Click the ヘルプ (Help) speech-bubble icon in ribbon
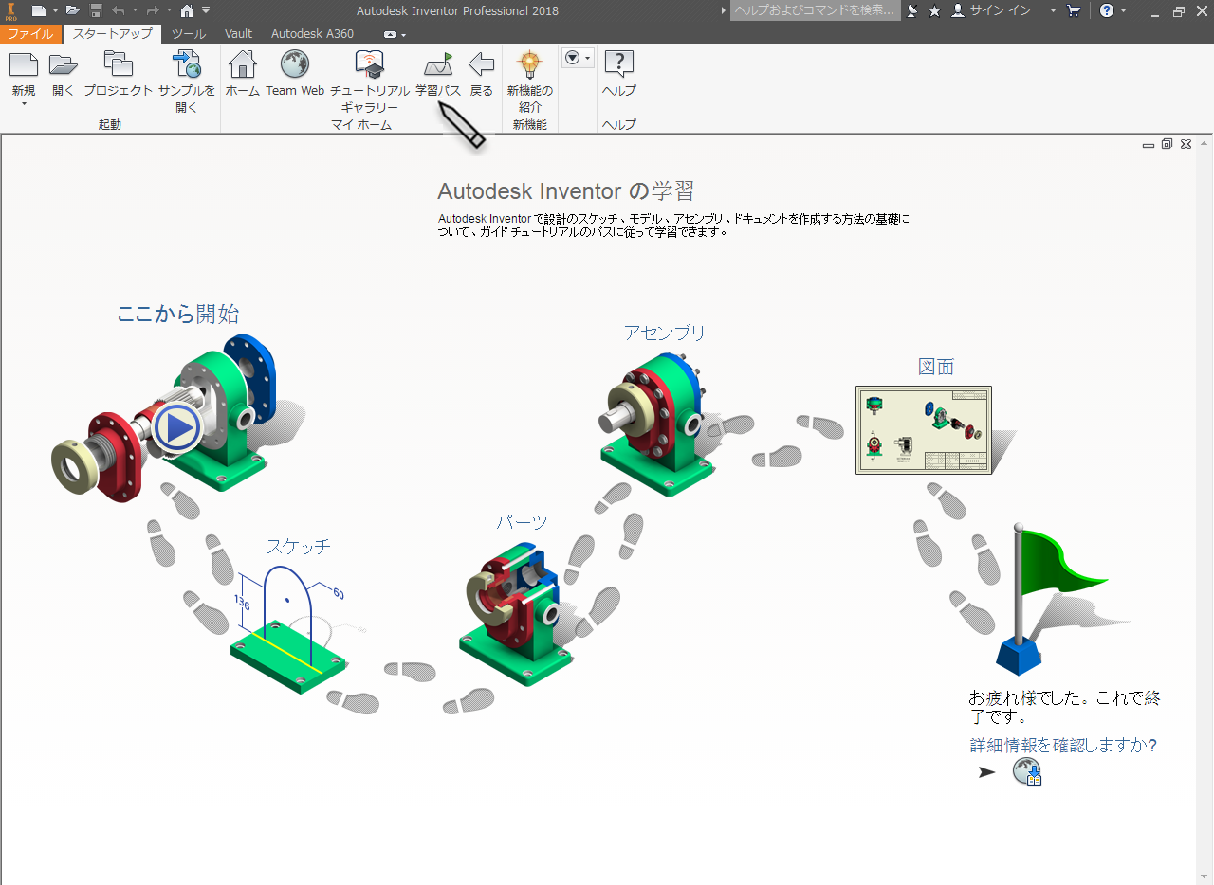Image resolution: width=1214 pixels, height=885 pixels. tap(619, 64)
